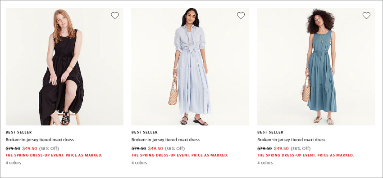Image resolution: width=383 pixels, height=178 pixels.
Task: Open the teal maxi dress photo
Action: click(316, 67)
